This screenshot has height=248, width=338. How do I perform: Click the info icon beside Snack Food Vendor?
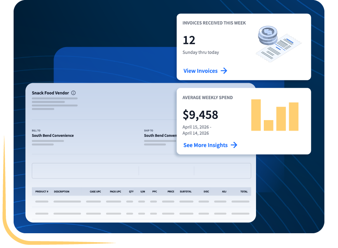coord(73,93)
